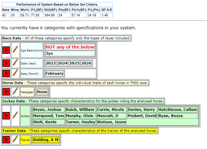The width and height of the screenshot is (207, 149).
Task: Click the None headgear value
Action: (x=42, y=92)
